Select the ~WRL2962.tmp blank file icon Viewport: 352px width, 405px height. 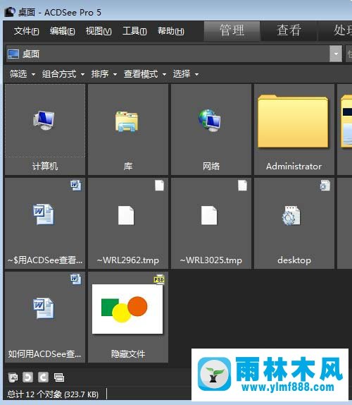coord(126,215)
